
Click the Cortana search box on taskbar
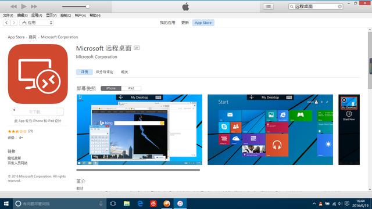pyautogui.click(x=59, y=204)
